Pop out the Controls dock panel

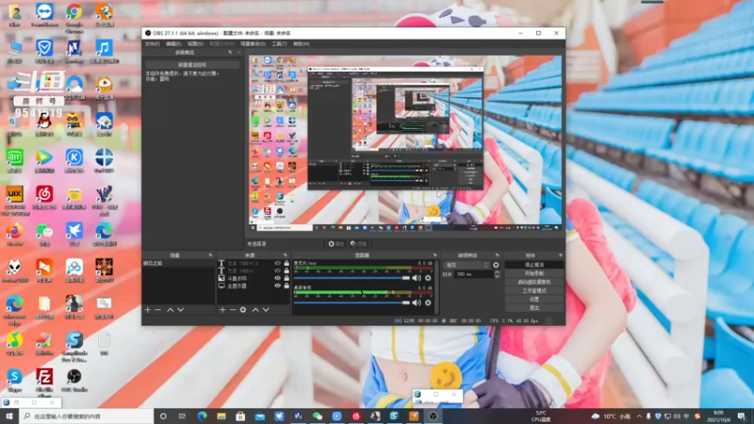[560, 255]
